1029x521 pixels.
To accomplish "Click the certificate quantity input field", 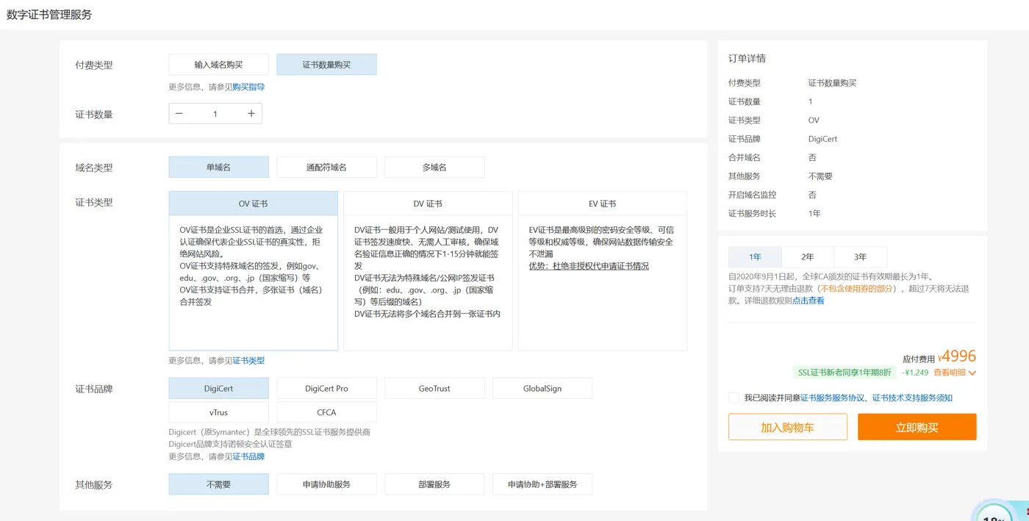I will [x=215, y=114].
